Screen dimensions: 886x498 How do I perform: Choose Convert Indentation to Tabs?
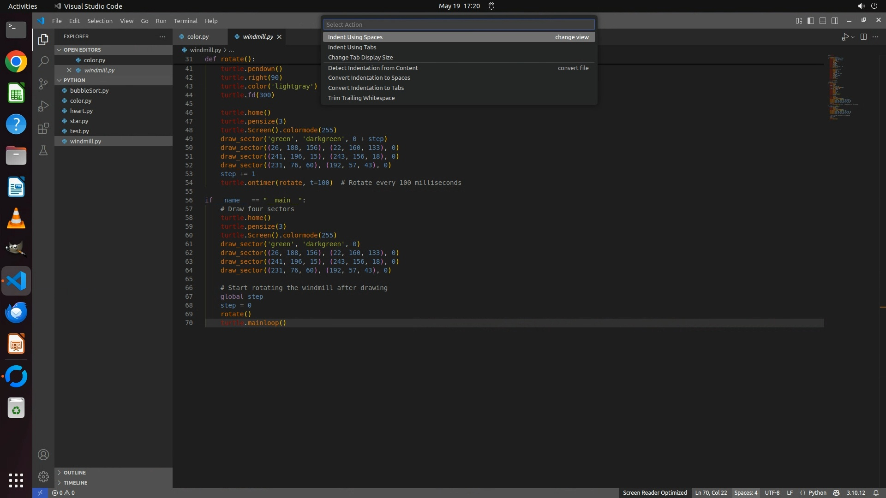pos(366,88)
